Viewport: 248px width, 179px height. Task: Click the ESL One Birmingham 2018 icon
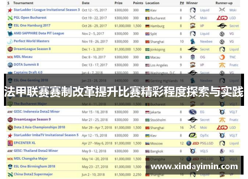10,167
